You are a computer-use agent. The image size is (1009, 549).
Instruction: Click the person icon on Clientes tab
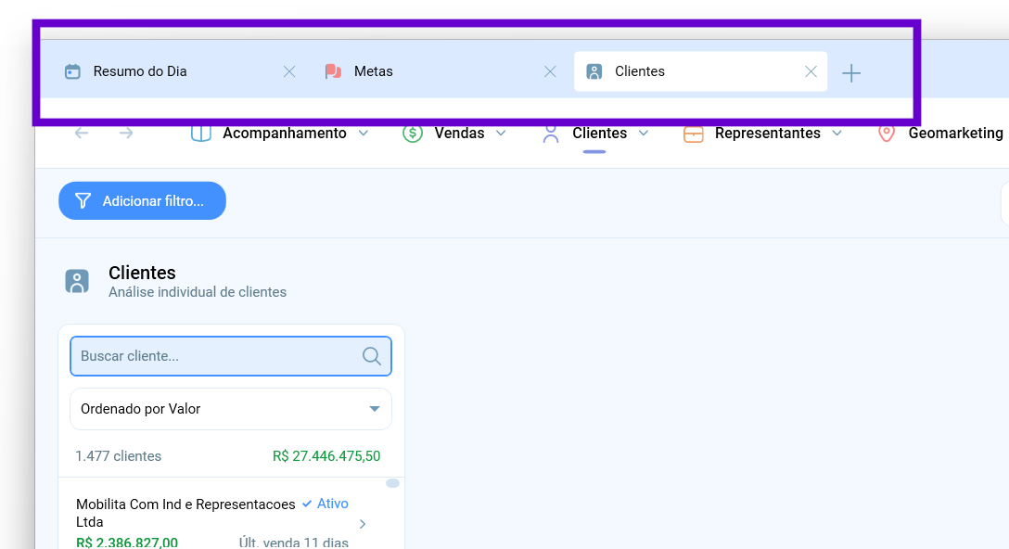594,71
